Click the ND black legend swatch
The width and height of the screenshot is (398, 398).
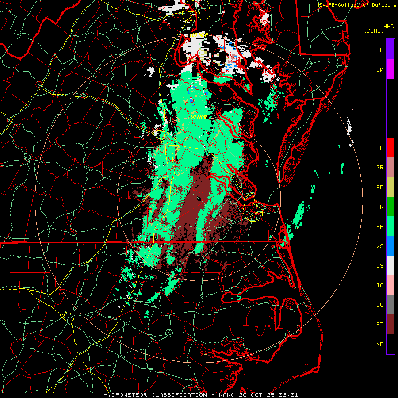click(390, 344)
